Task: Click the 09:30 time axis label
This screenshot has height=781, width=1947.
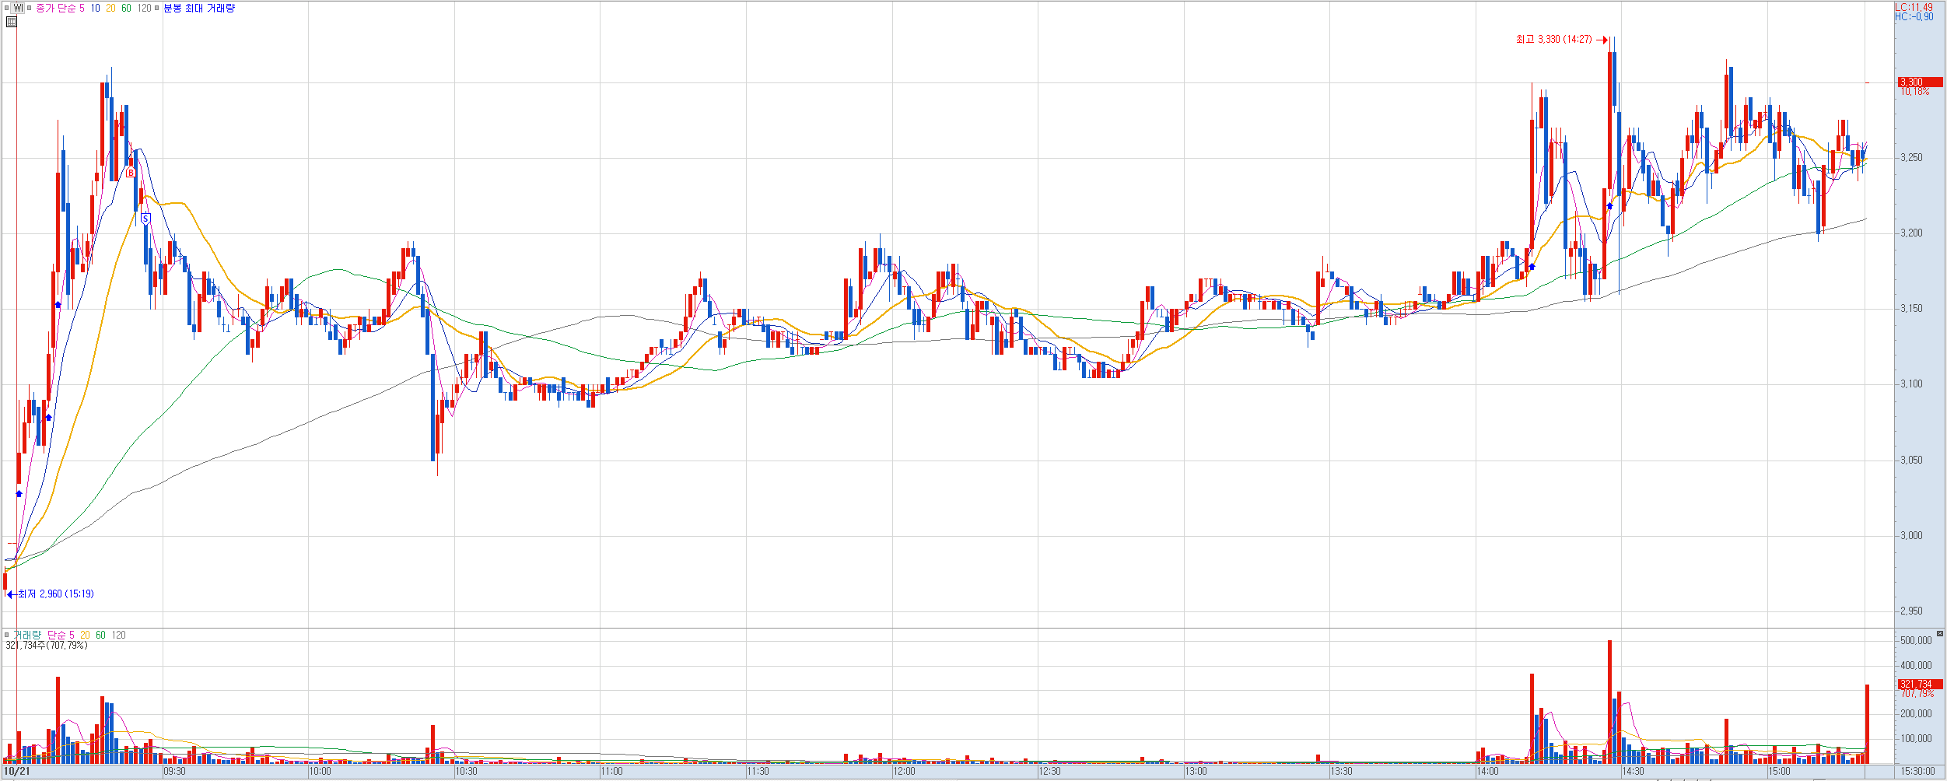Action: pyautogui.click(x=174, y=772)
